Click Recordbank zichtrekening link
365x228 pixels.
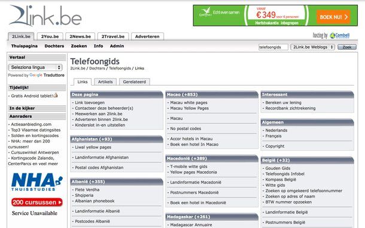point(290,108)
